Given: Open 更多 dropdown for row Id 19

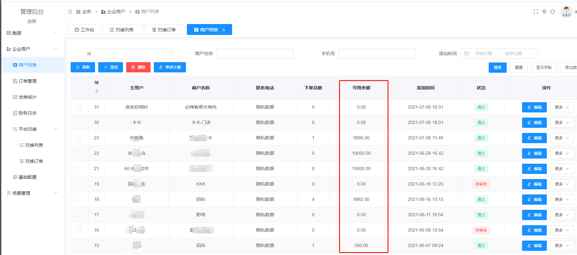Looking at the screenshot, I should (x=562, y=184).
